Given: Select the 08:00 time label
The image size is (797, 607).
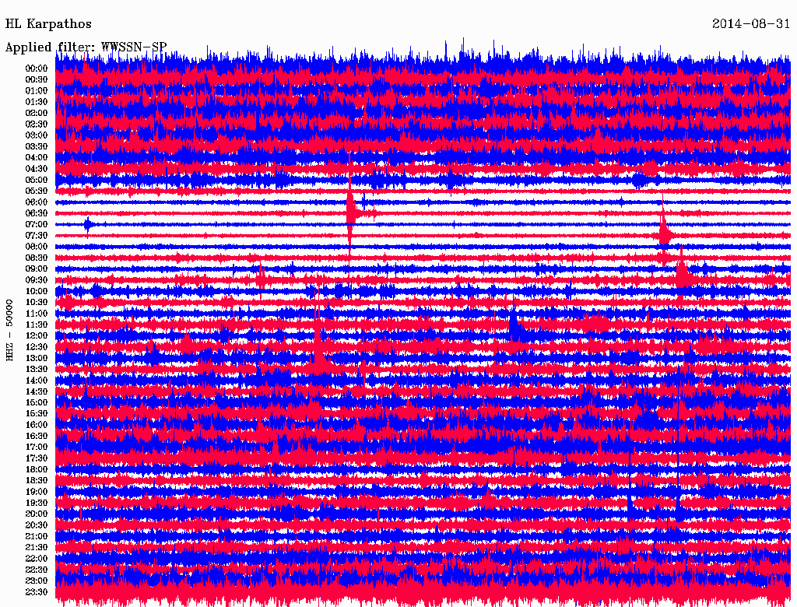Looking at the screenshot, I should pos(37,247).
